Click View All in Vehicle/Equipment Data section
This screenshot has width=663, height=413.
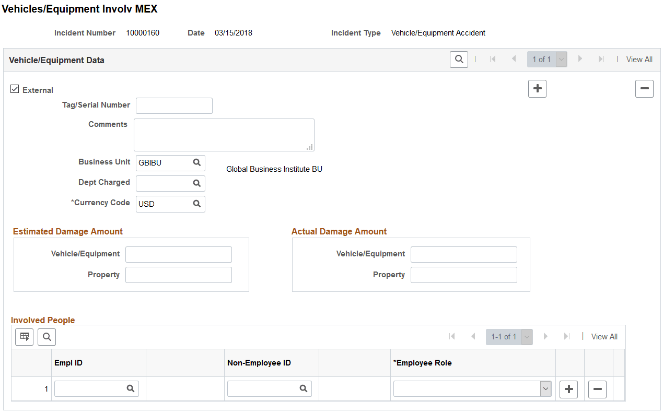tap(639, 59)
